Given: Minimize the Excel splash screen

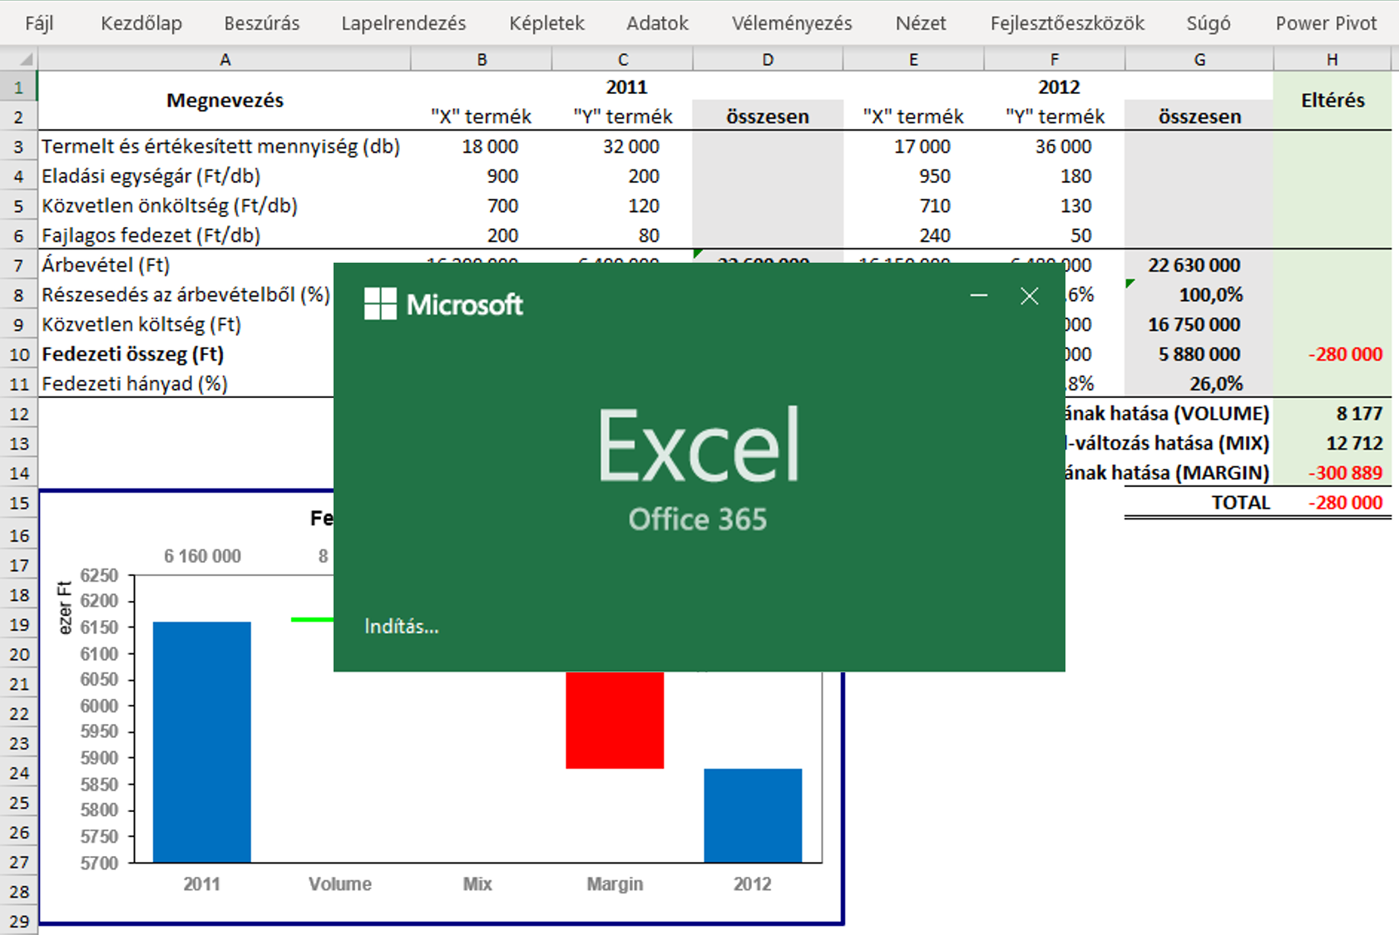Looking at the screenshot, I should (979, 296).
